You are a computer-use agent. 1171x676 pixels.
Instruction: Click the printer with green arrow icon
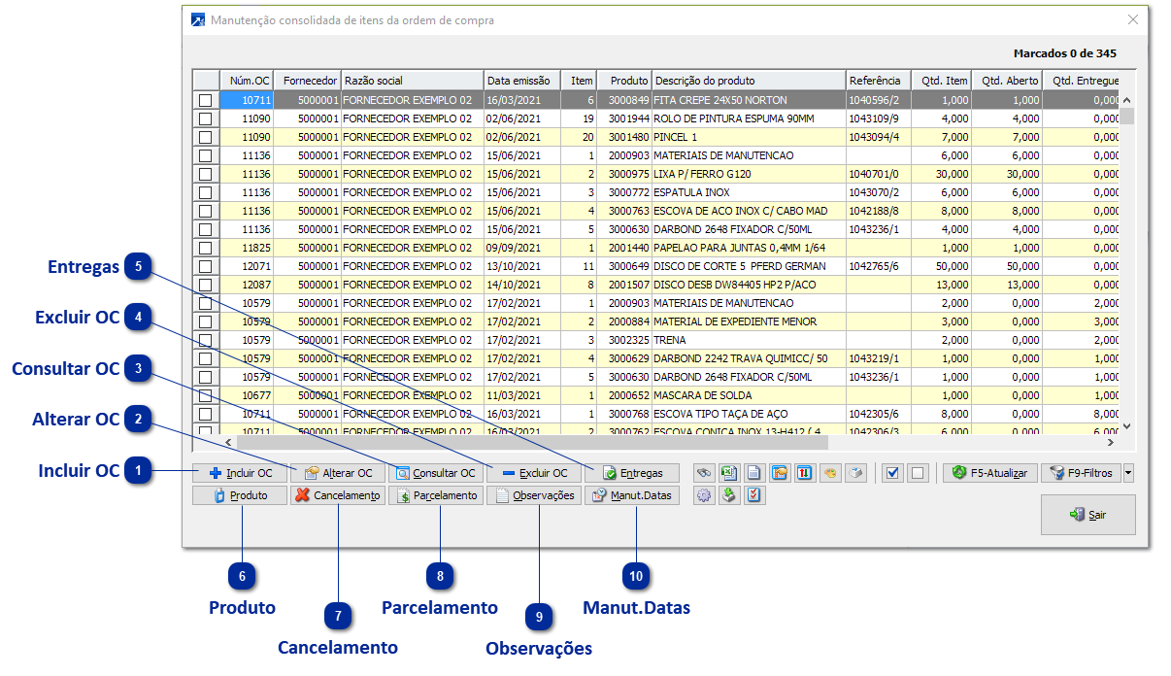point(729,495)
